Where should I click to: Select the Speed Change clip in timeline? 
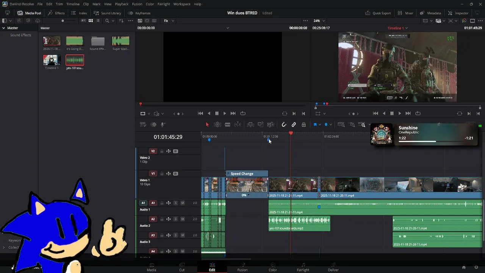247,185
